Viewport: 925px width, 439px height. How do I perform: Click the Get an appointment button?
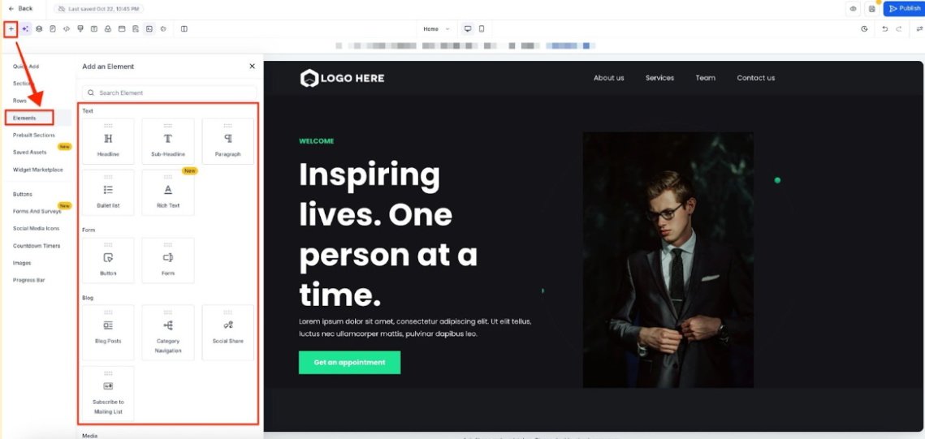coord(349,362)
